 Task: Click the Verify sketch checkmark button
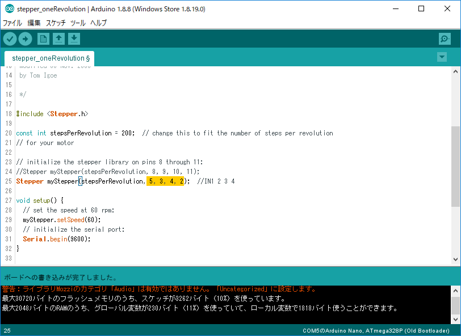click(x=10, y=39)
